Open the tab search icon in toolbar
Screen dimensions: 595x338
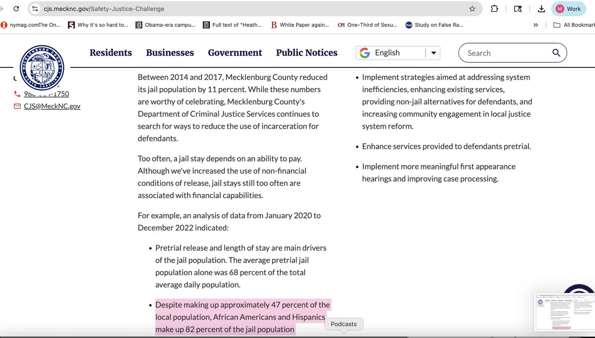click(x=518, y=8)
